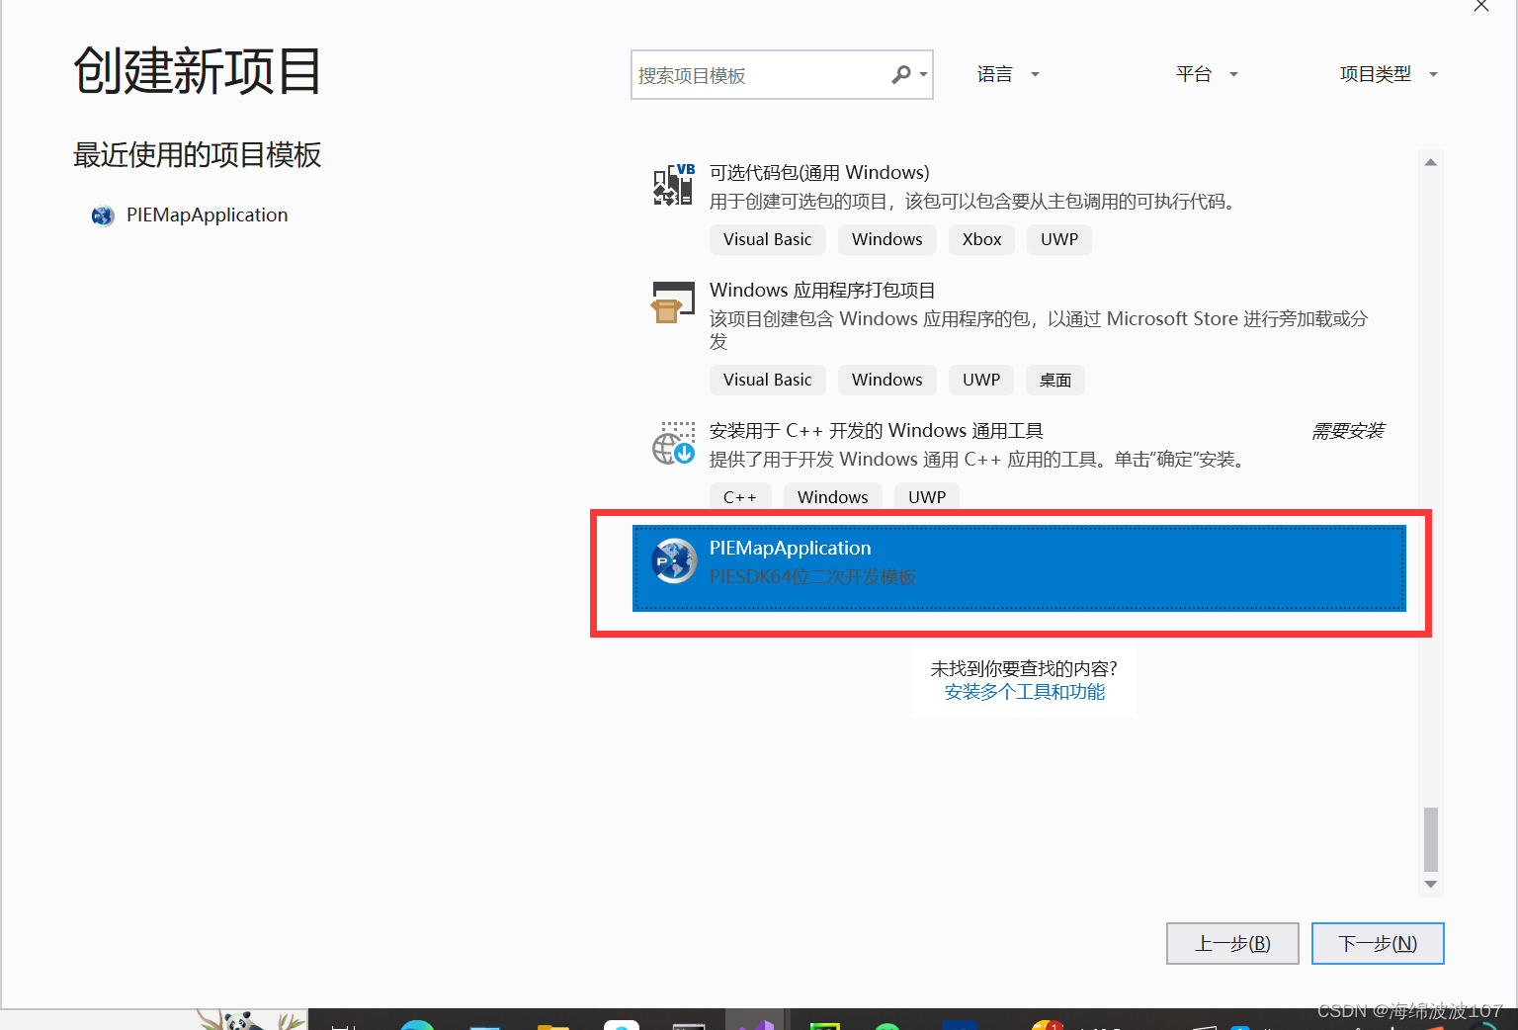Open the 项目类型 project type dropdown
Viewport: 1518px width, 1030px height.
click(x=1389, y=74)
